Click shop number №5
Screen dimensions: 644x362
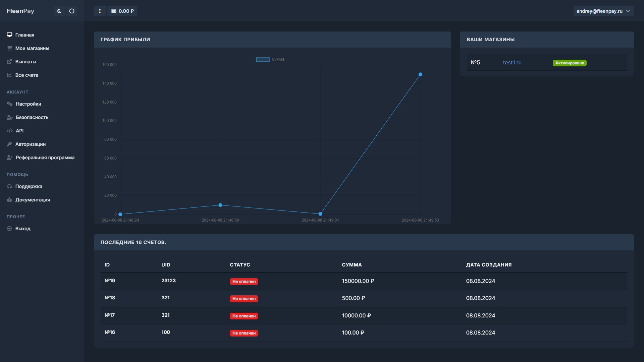pyautogui.click(x=475, y=63)
